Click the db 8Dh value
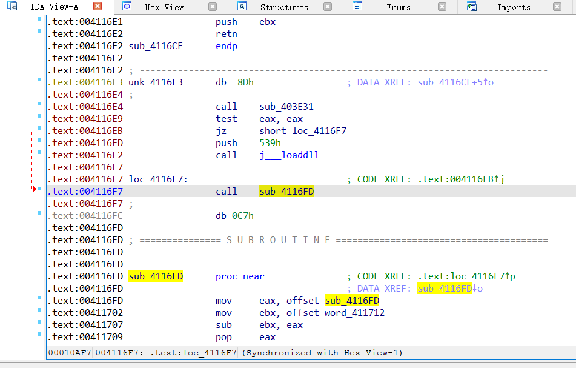The width and height of the screenshot is (576, 368). coord(245,82)
